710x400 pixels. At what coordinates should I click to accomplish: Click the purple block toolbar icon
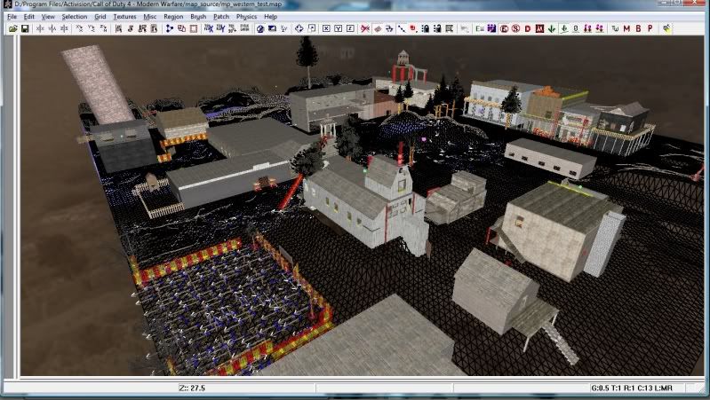click(x=491, y=28)
